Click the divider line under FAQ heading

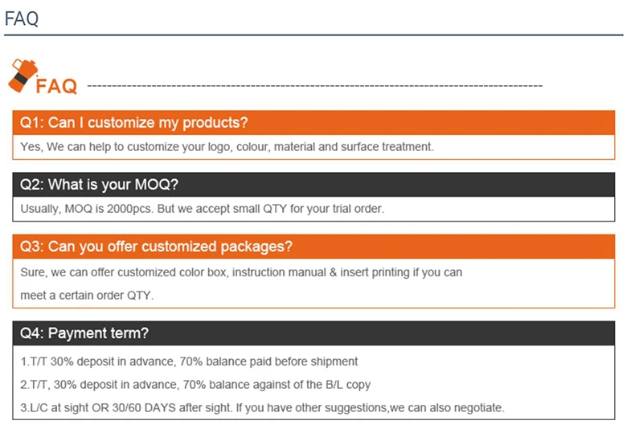(x=313, y=35)
